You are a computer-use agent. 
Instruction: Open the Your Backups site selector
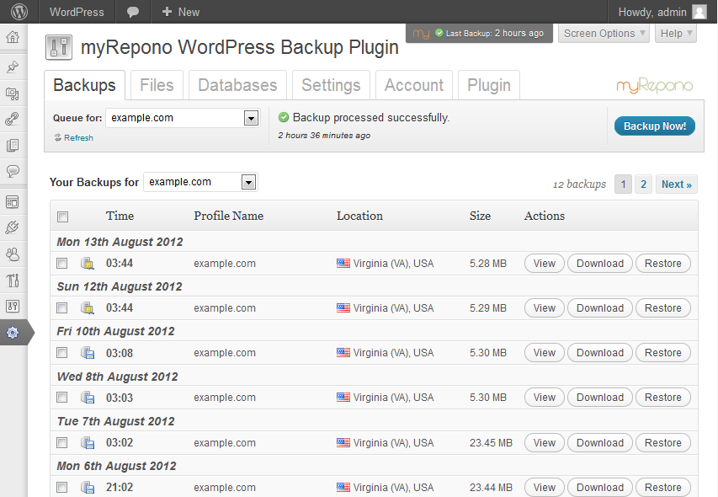(x=199, y=182)
